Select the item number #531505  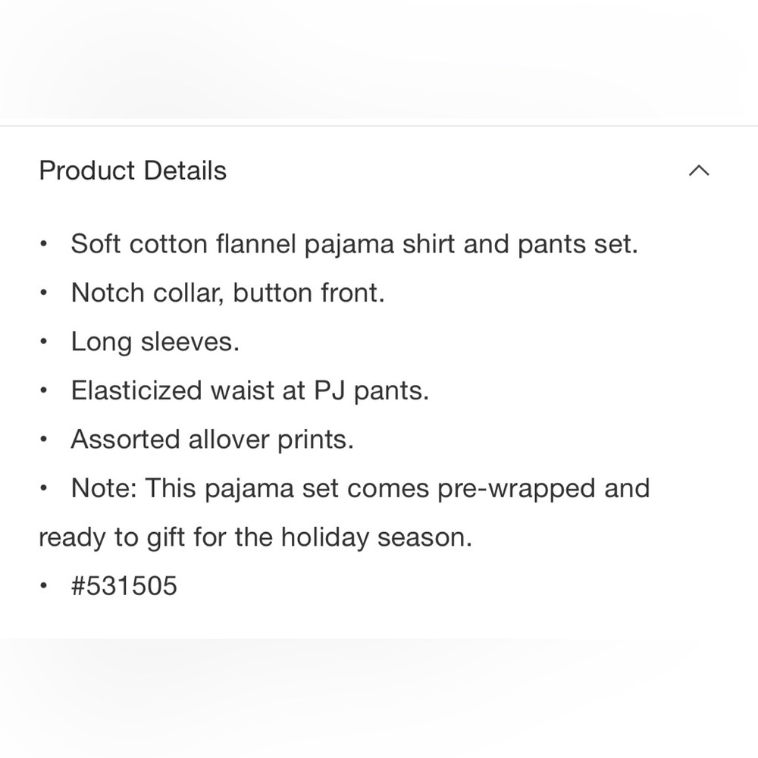click(x=124, y=586)
